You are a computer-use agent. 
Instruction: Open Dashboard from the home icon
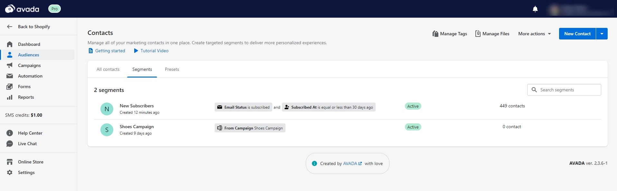tap(10, 44)
